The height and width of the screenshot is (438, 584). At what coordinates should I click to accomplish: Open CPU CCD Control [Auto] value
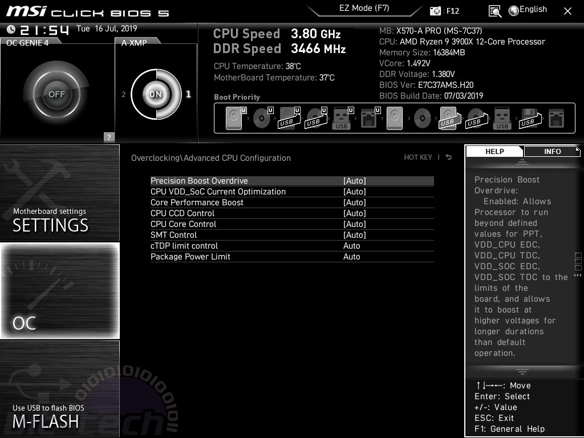355,213
